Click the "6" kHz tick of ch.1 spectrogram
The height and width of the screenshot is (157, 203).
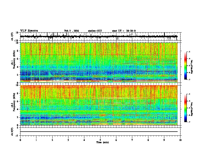coord(18,59)
